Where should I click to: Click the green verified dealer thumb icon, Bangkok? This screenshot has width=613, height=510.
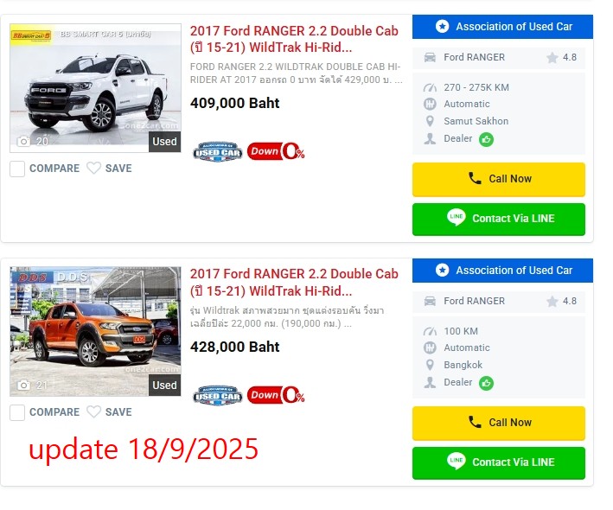click(486, 383)
